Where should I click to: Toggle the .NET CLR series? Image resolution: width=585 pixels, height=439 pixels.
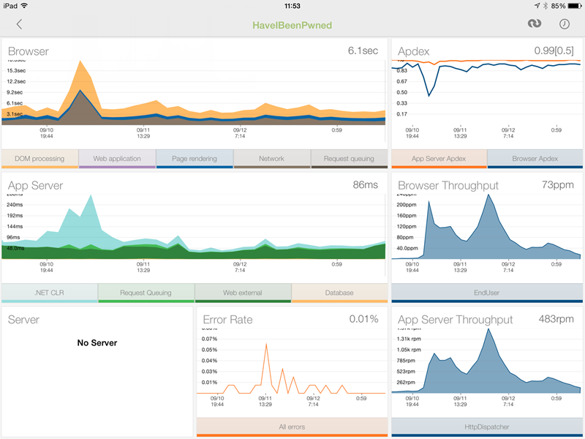coord(49,292)
